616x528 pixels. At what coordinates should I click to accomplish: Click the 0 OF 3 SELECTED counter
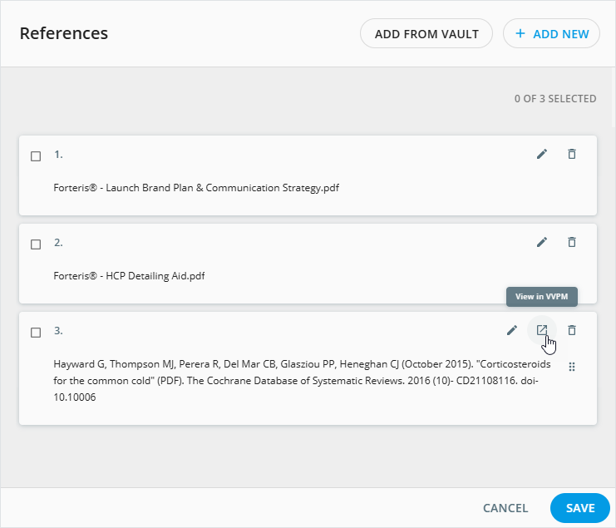coord(554,99)
